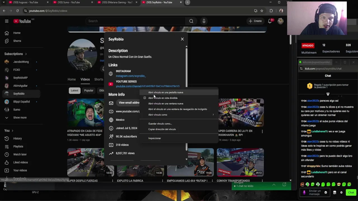Open browser extensions puzzle icon
Image resolution: width=358 pixels, height=201 pixels.
[x=271, y=11]
